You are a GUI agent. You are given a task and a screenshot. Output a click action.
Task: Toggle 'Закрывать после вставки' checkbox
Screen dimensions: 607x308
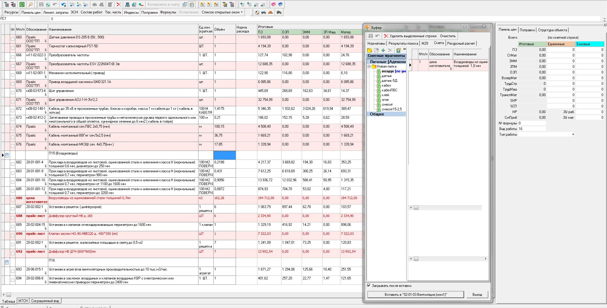[369, 286]
